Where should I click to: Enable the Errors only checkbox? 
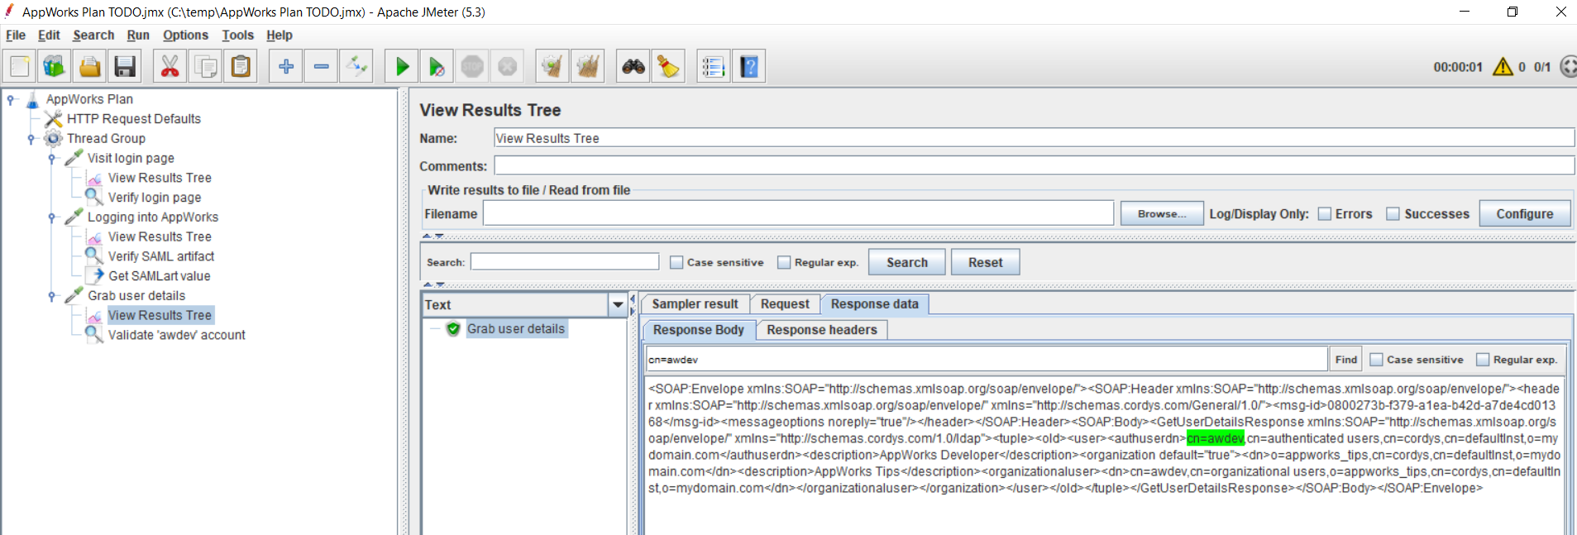click(x=1325, y=214)
